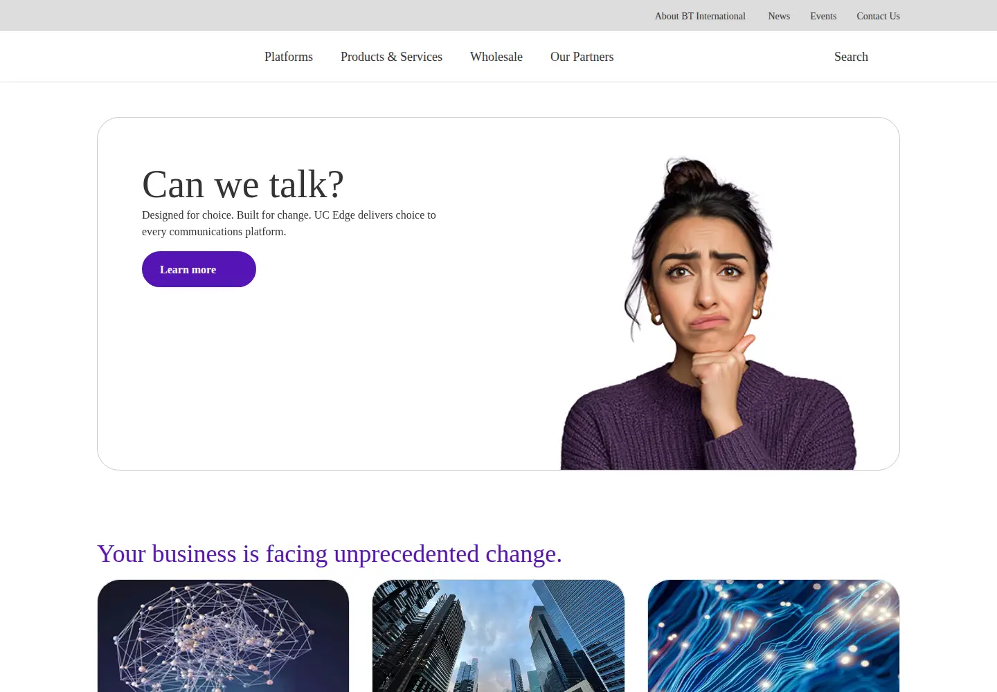
Task: Open the blue fiber optics image card
Action: pyautogui.click(x=773, y=636)
